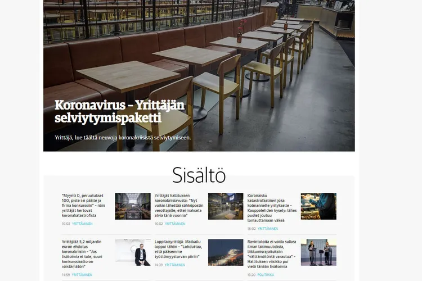This screenshot has height=281, width=422.
Task: Click the press conference podium thumbnail
Action: coord(318,252)
